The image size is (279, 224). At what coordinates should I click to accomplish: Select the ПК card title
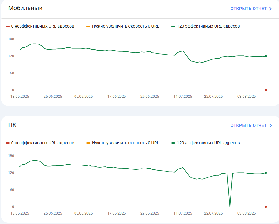click(x=12, y=125)
